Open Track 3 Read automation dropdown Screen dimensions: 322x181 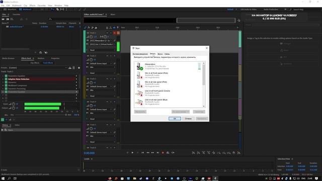pyautogui.click(x=103, y=96)
